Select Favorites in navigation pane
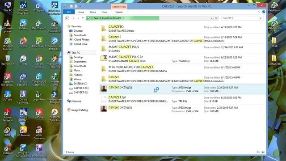 (x=76, y=26)
